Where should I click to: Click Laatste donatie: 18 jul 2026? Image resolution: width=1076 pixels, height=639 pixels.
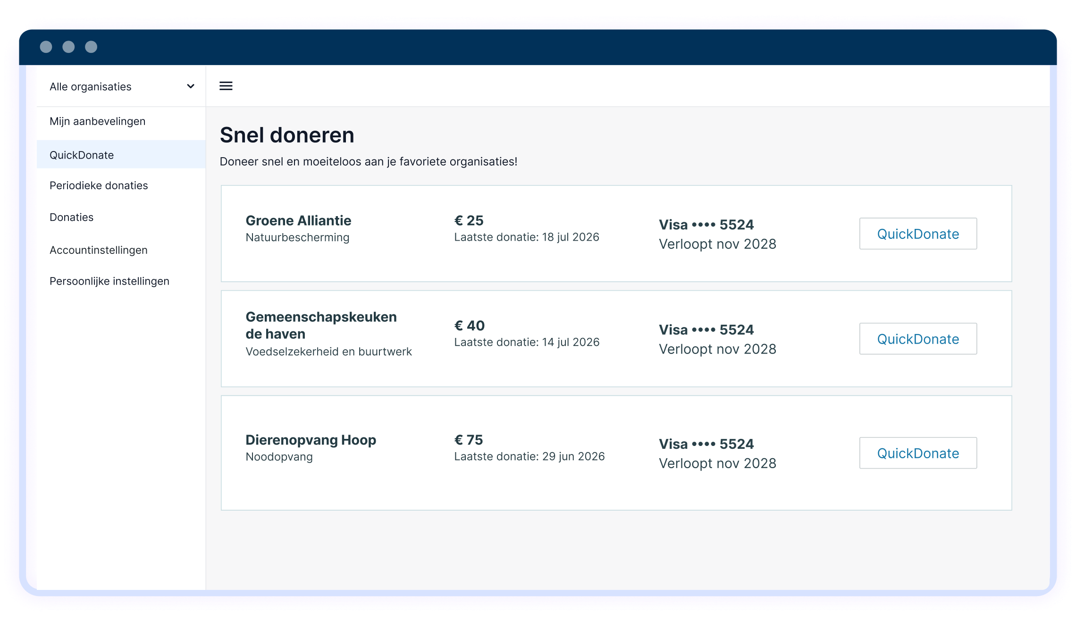[527, 237]
